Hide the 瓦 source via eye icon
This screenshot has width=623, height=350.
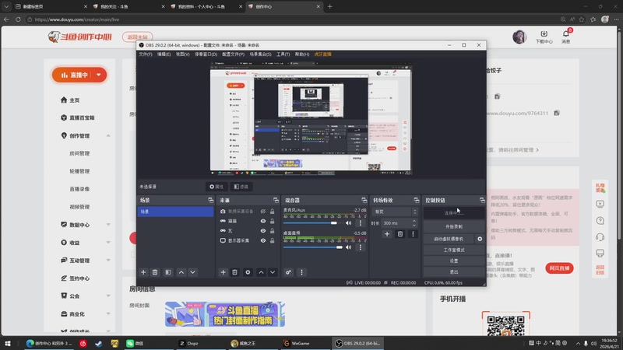click(263, 230)
